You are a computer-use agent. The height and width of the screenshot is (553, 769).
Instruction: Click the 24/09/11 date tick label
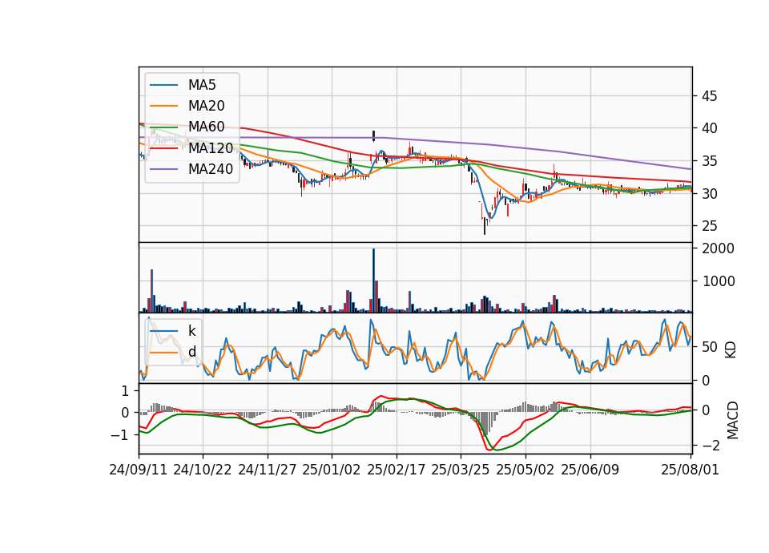(x=139, y=470)
